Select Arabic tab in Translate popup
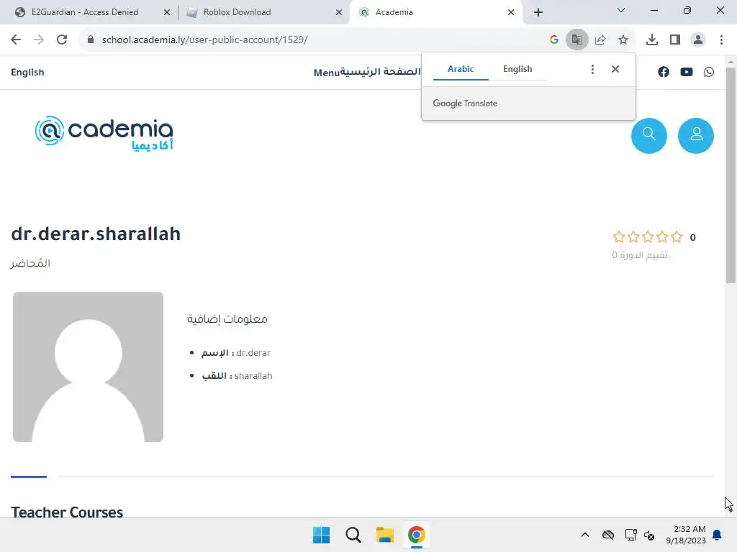 (x=461, y=69)
